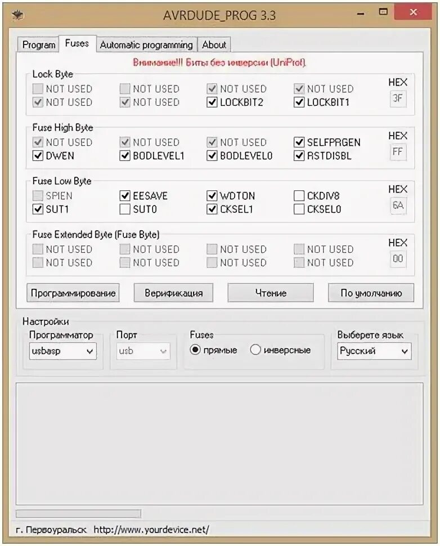Open the Программатор usbasp dropdown
This screenshot has height=546, width=440.
(x=62, y=351)
